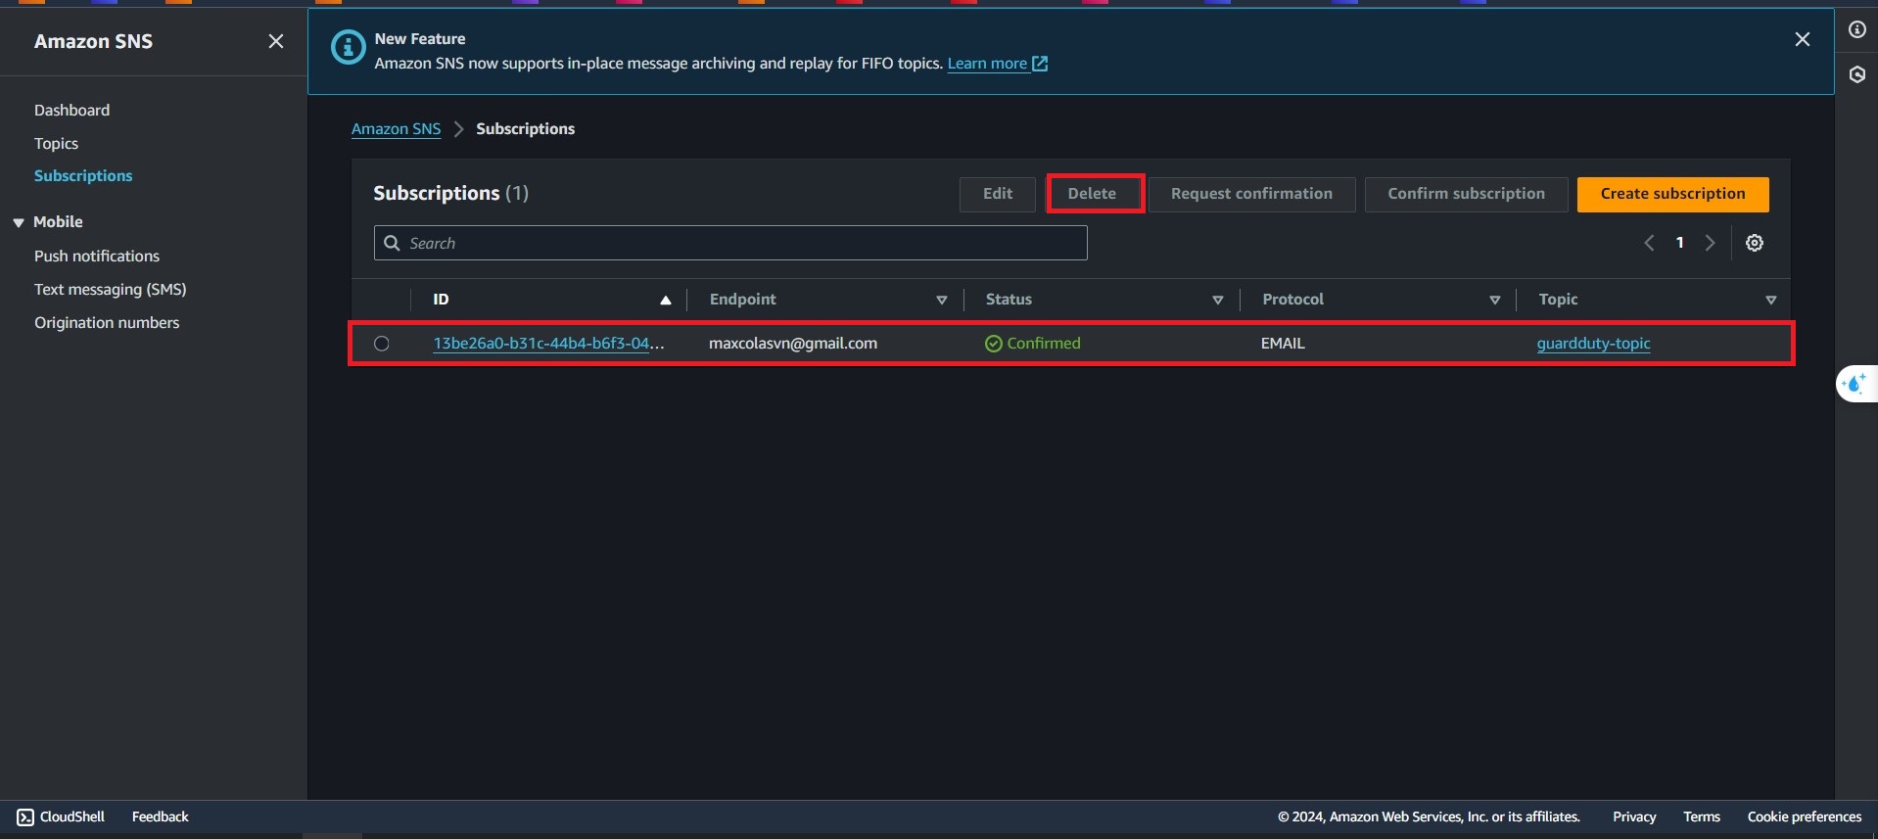
Task: Click Feedback in the footer
Action: 161,816
